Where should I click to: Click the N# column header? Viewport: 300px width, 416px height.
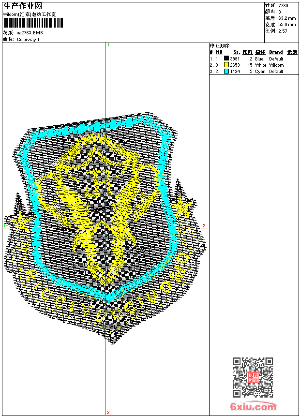click(219, 52)
